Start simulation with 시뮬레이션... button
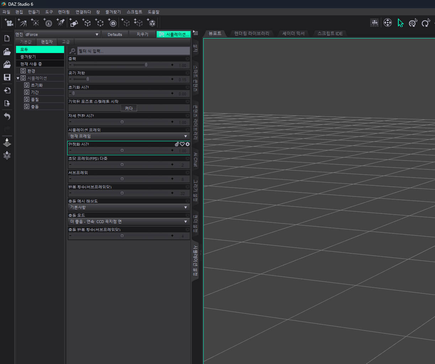 (174, 35)
